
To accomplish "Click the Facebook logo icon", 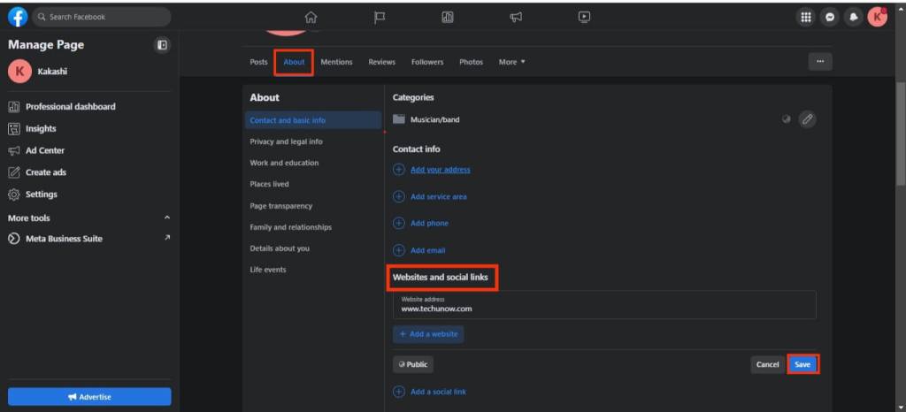I will [18, 18].
